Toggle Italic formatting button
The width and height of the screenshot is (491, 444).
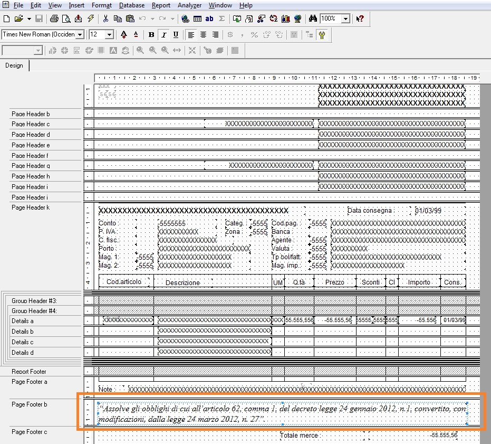pyautogui.click(x=163, y=35)
